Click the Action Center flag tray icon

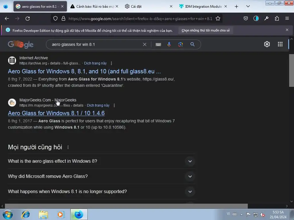[248, 215]
